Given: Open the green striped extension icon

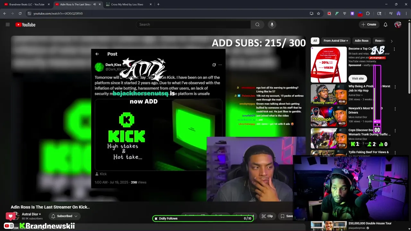Looking at the screenshot, I should pos(337,13).
